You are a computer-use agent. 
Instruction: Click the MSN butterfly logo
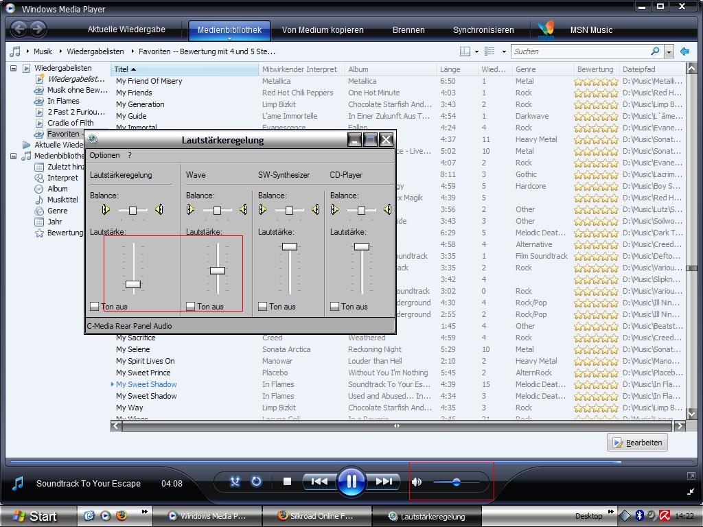546,30
